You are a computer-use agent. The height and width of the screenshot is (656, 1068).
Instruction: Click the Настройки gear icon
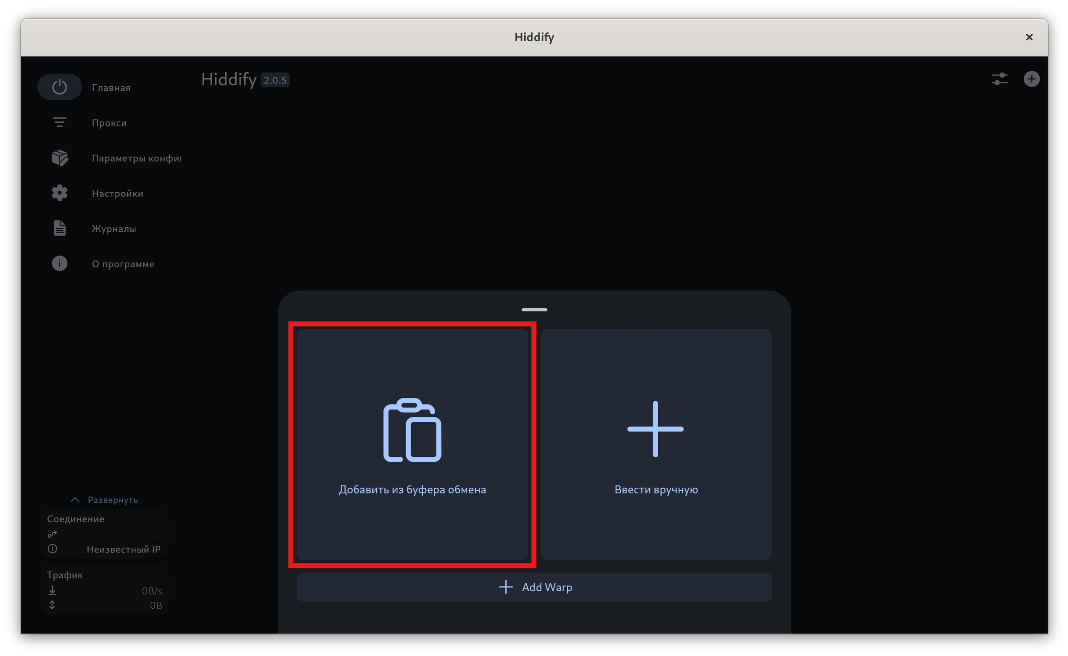click(59, 193)
